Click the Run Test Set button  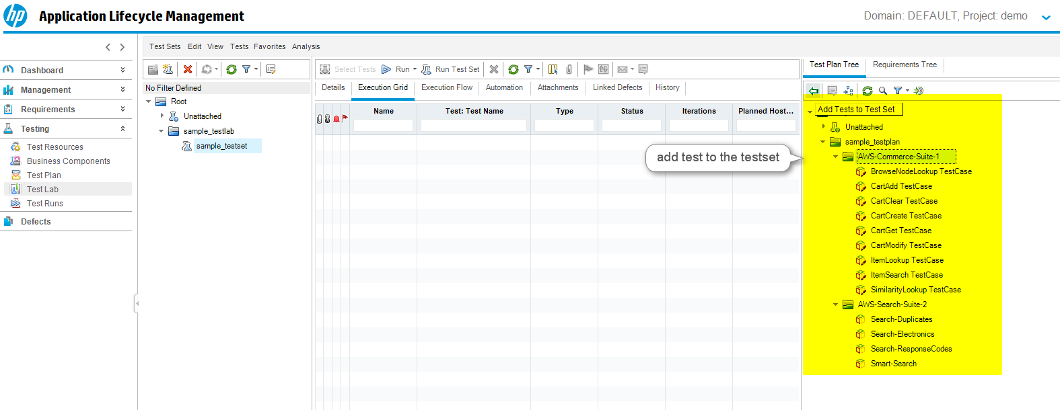click(x=451, y=69)
